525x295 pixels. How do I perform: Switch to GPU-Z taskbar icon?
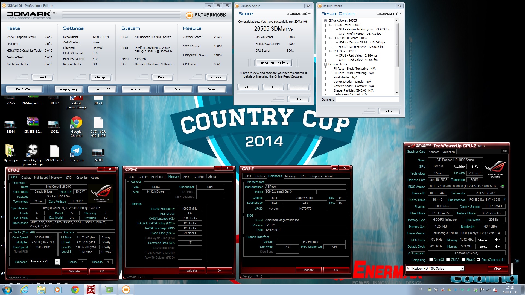click(109, 290)
